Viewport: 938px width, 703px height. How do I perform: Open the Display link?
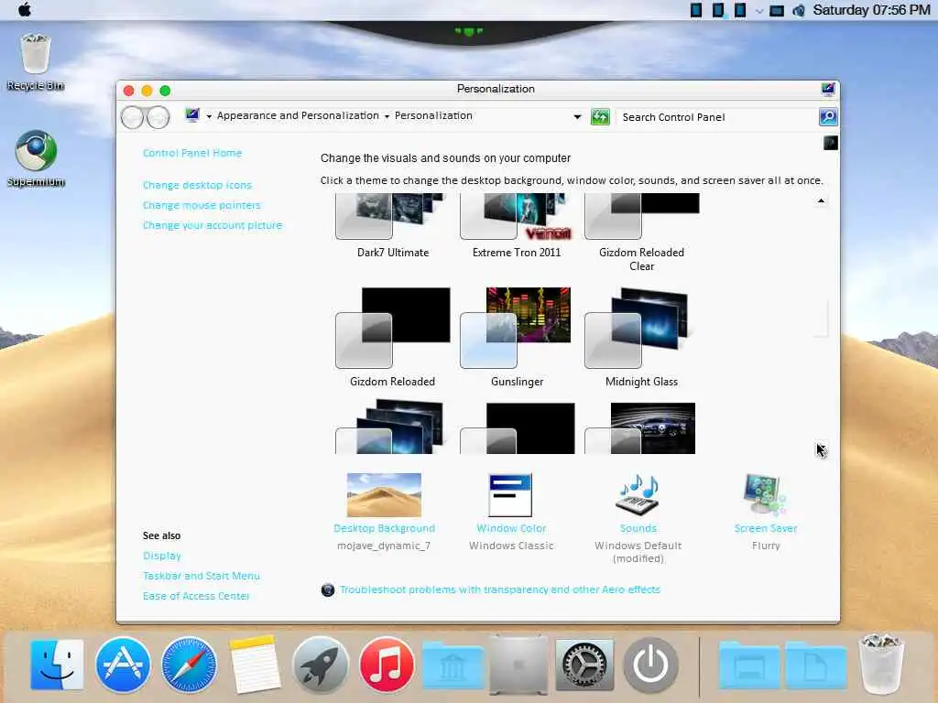coord(161,556)
